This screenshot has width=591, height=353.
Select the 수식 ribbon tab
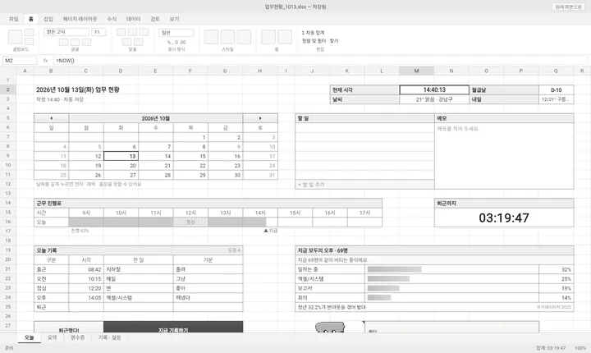coord(112,19)
